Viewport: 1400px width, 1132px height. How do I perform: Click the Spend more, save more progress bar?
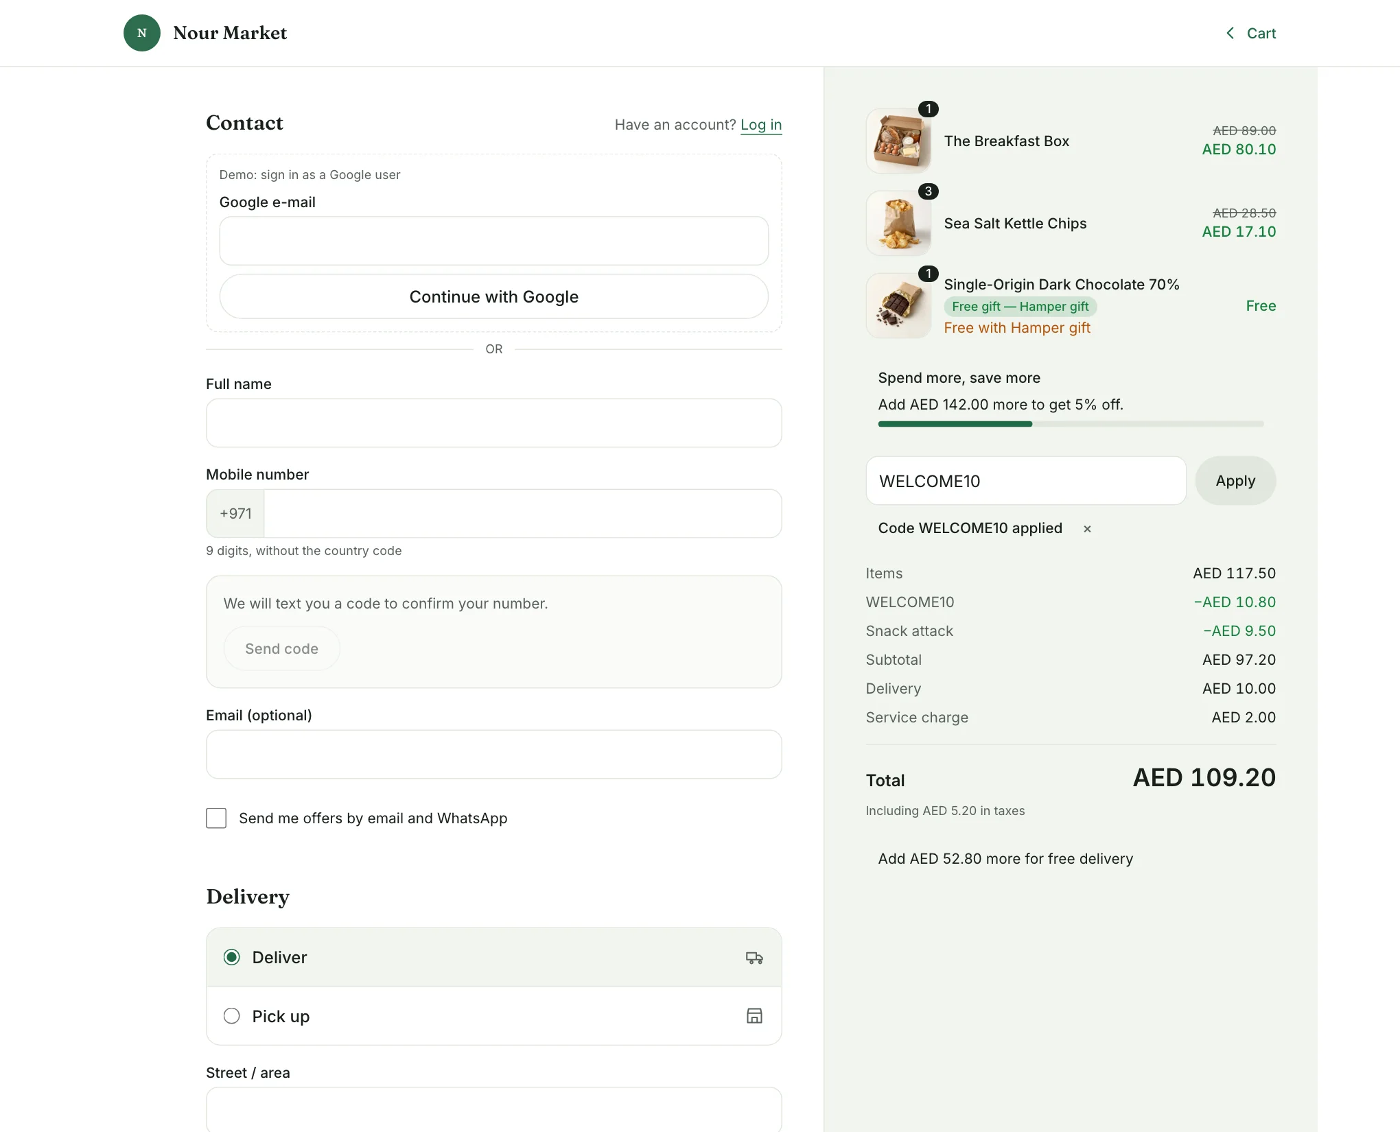pos(1071,424)
